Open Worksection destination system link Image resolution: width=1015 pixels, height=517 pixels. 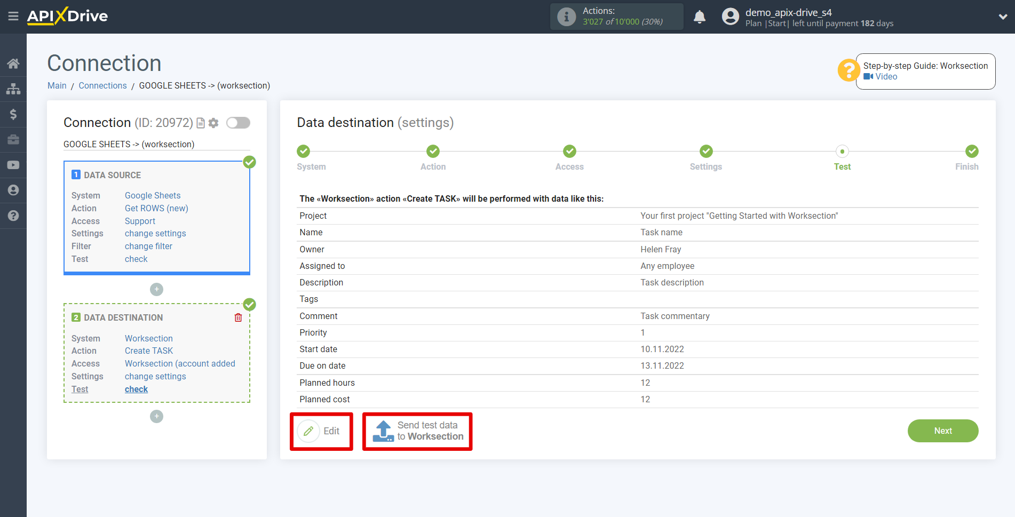point(149,338)
